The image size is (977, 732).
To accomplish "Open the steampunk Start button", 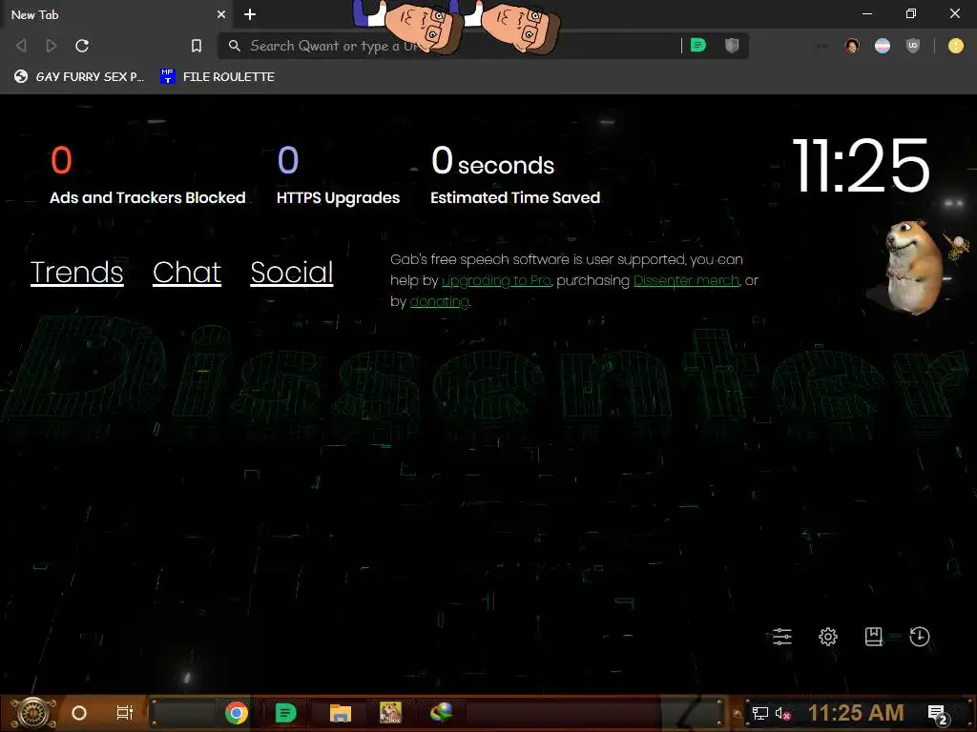I will point(33,713).
